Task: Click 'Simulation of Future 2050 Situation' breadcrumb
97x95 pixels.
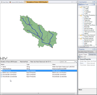Action: click(x=9, y=62)
